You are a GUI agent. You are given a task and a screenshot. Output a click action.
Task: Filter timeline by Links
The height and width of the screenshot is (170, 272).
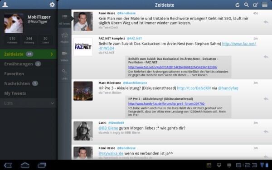(x=64, y=74)
